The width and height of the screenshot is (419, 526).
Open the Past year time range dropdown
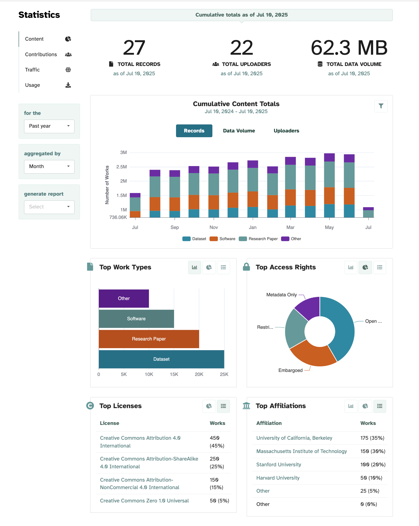click(x=49, y=126)
